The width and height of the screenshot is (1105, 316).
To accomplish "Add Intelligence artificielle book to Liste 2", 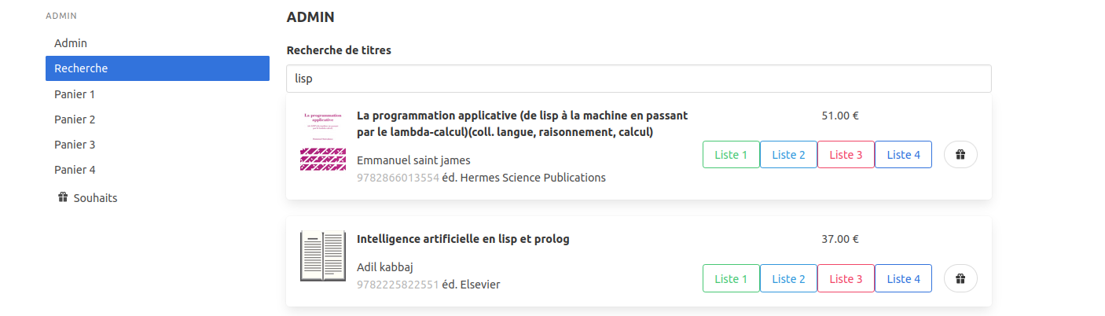I will 788,279.
